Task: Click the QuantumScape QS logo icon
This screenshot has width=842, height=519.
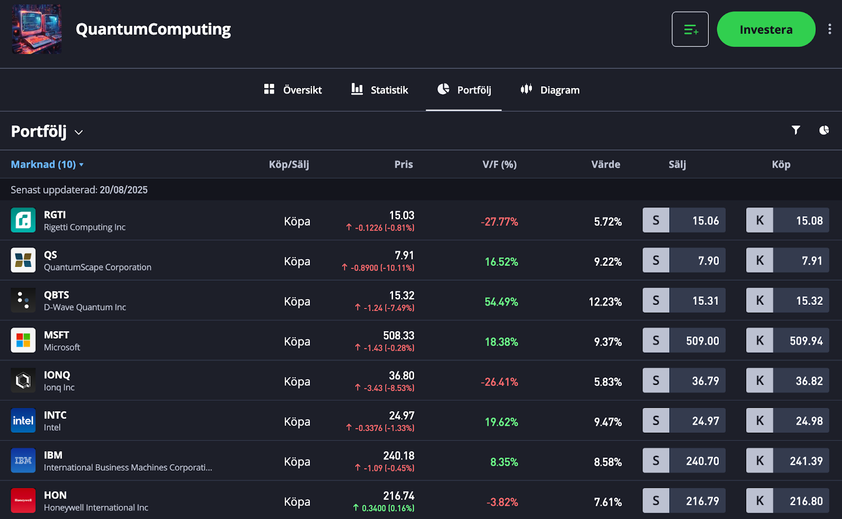Action: tap(23, 260)
